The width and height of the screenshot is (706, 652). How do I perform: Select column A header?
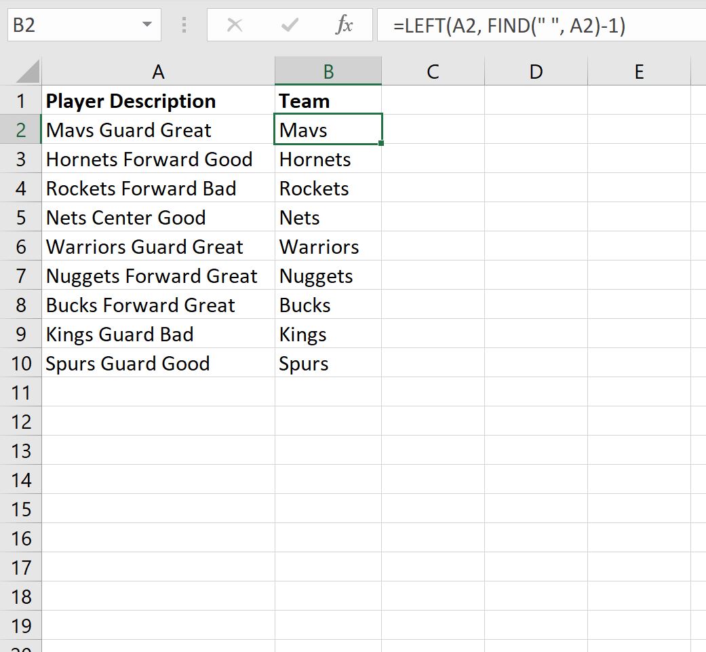pyautogui.click(x=158, y=71)
